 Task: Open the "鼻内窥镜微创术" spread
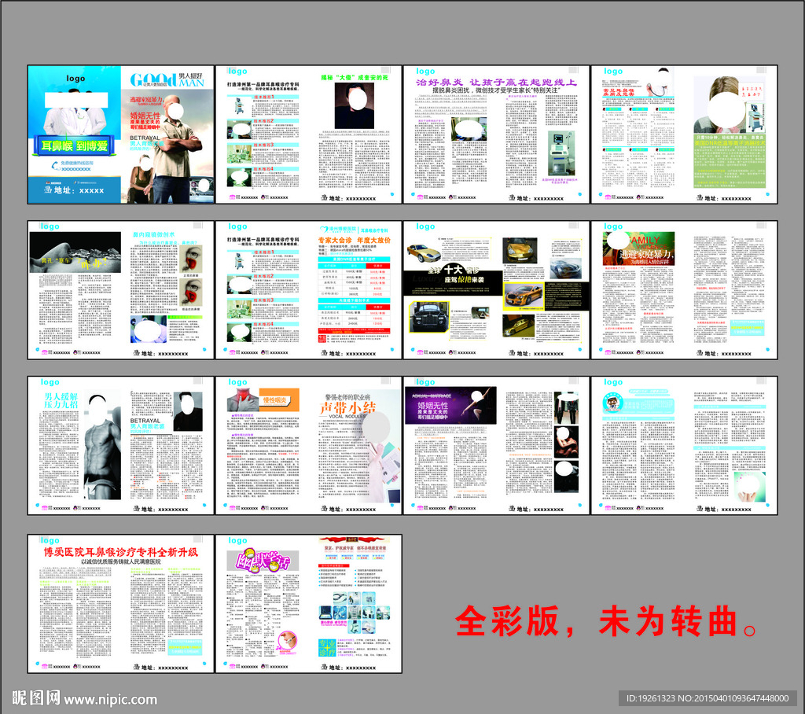point(120,289)
